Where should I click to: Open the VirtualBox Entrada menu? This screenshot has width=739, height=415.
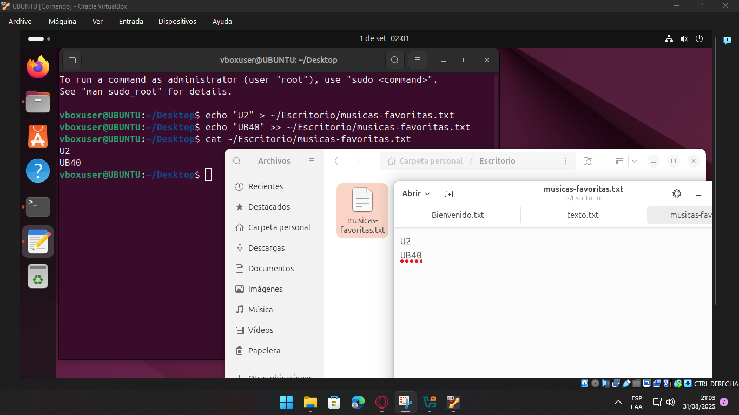coord(131,22)
